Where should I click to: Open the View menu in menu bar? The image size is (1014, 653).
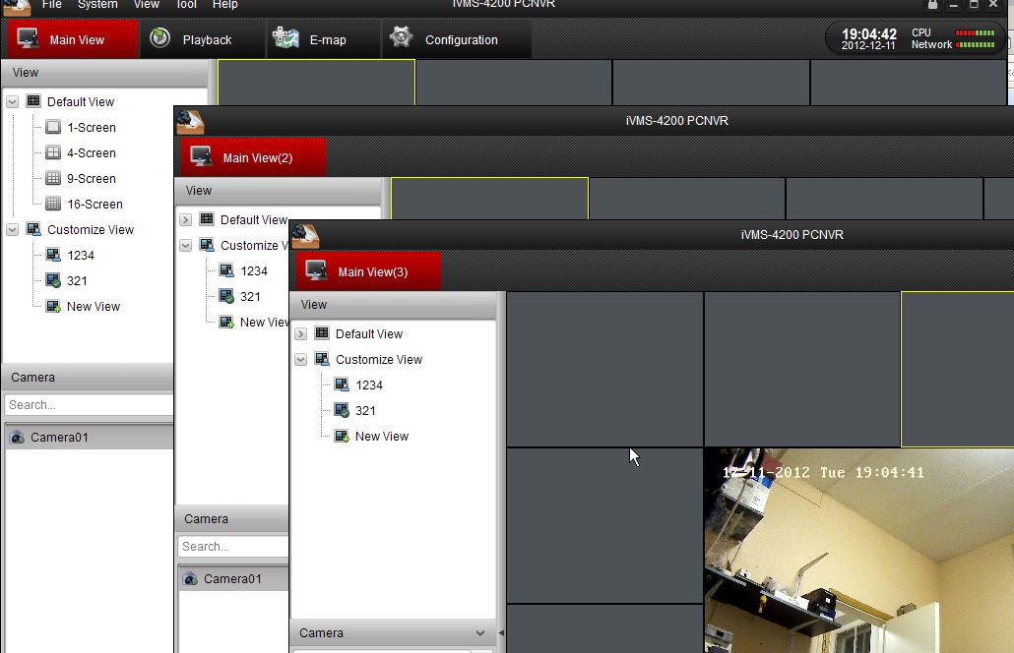pos(147,5)
